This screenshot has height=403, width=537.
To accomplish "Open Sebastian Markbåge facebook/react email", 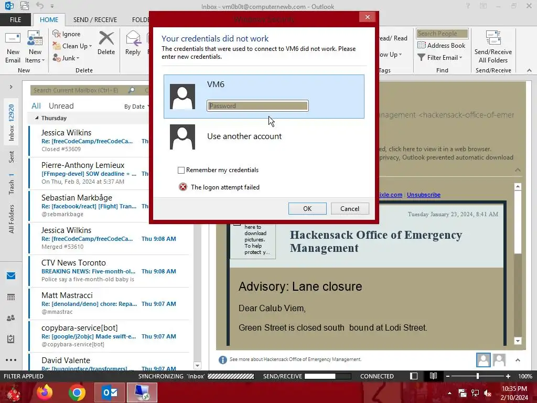I will 109,206.
